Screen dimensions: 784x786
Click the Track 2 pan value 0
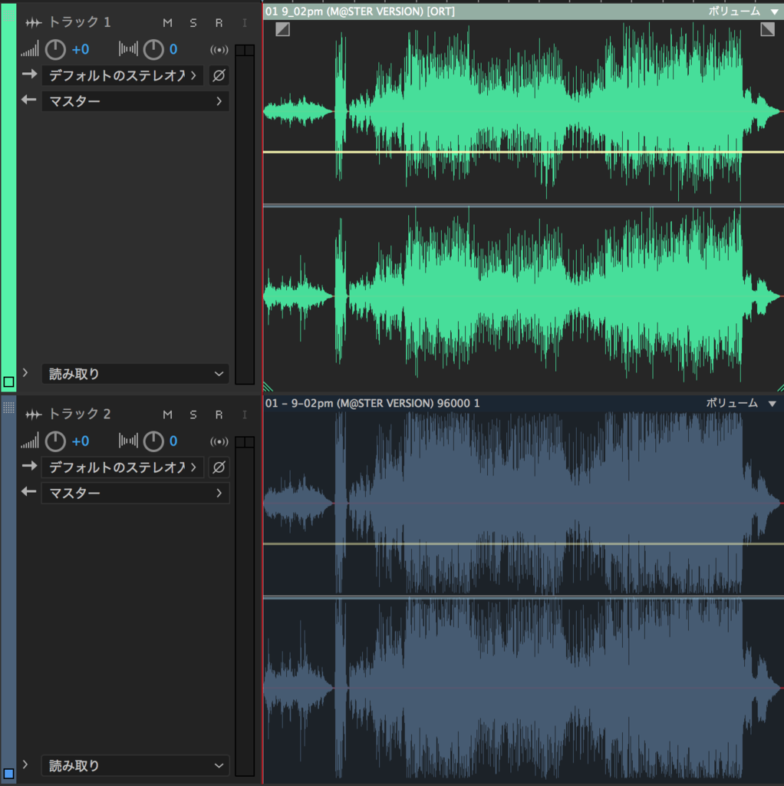point(173,441)
